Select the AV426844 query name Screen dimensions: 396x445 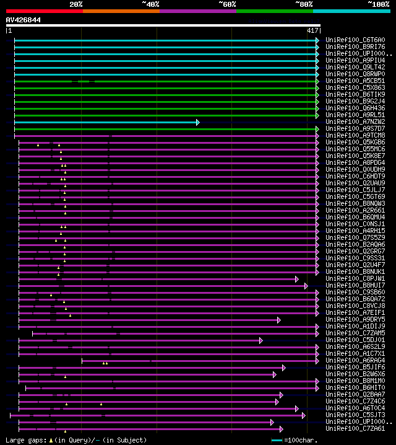24,20
